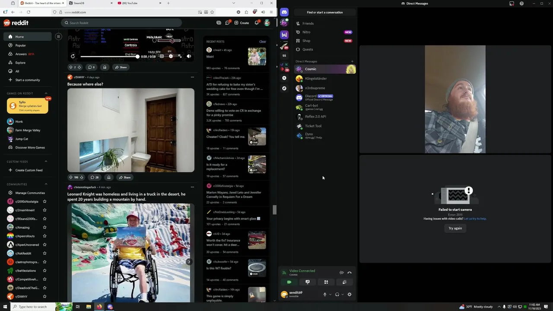Open options menu on 'Because where else?' post
Screen dimensions: 553x311
pos(192,77)
